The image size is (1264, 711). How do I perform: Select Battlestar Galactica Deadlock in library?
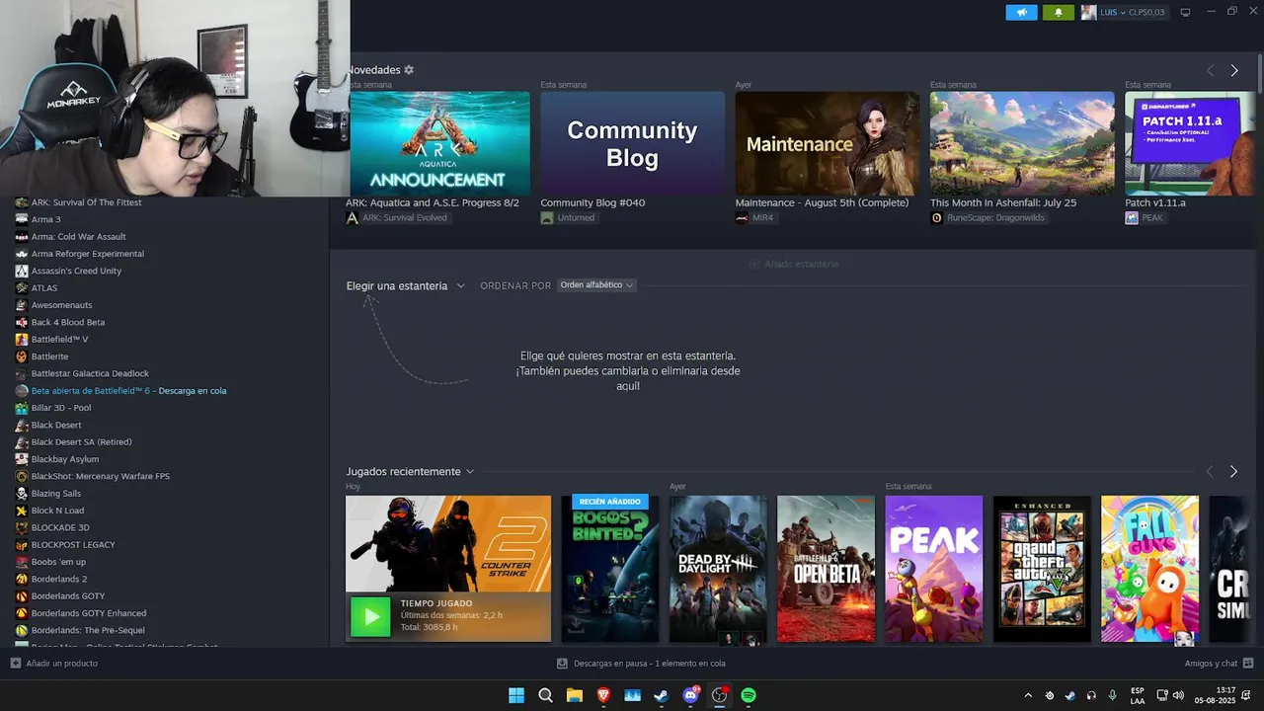(90, 373)
